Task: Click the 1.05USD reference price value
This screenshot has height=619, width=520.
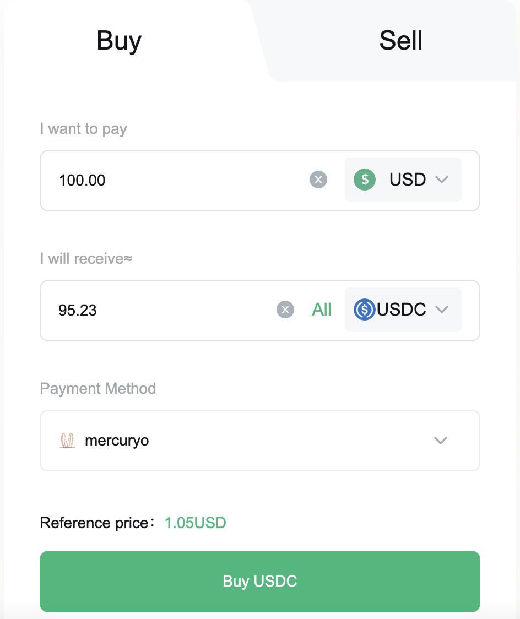Action: (196, 523)
